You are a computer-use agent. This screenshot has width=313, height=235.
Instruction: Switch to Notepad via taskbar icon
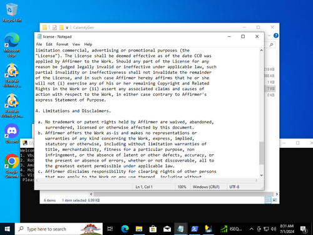pos(180,229)
